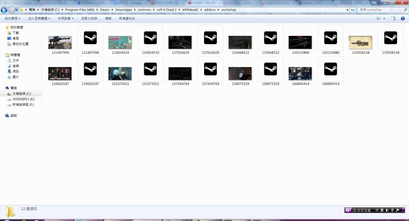
Task: Open the 121407996 sniper rifle image thumbnail
Action: 60,42
